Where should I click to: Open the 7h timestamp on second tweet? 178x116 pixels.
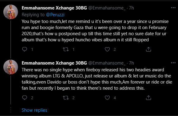pos(132,63)
